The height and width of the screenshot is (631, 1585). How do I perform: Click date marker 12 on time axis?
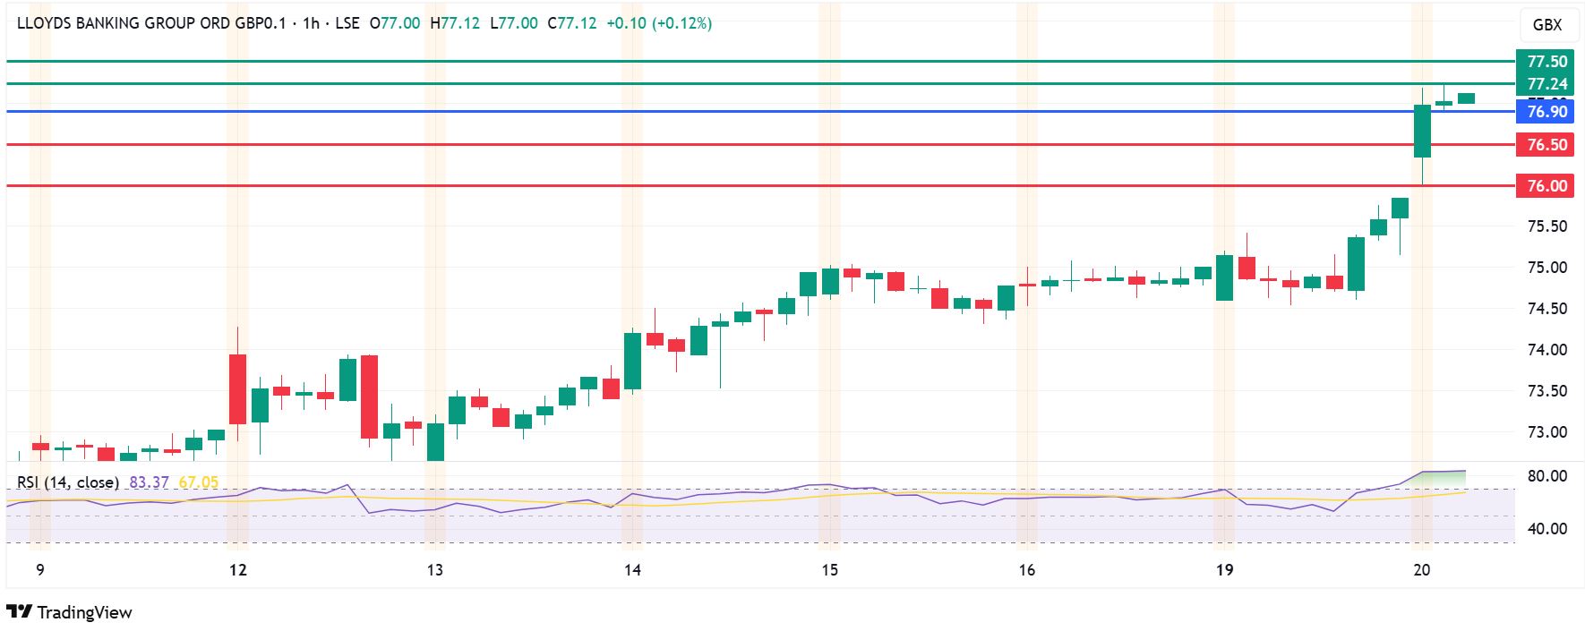(237, 570)
